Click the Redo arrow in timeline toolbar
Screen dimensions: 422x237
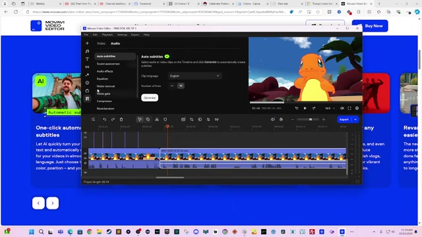(113, 120)
